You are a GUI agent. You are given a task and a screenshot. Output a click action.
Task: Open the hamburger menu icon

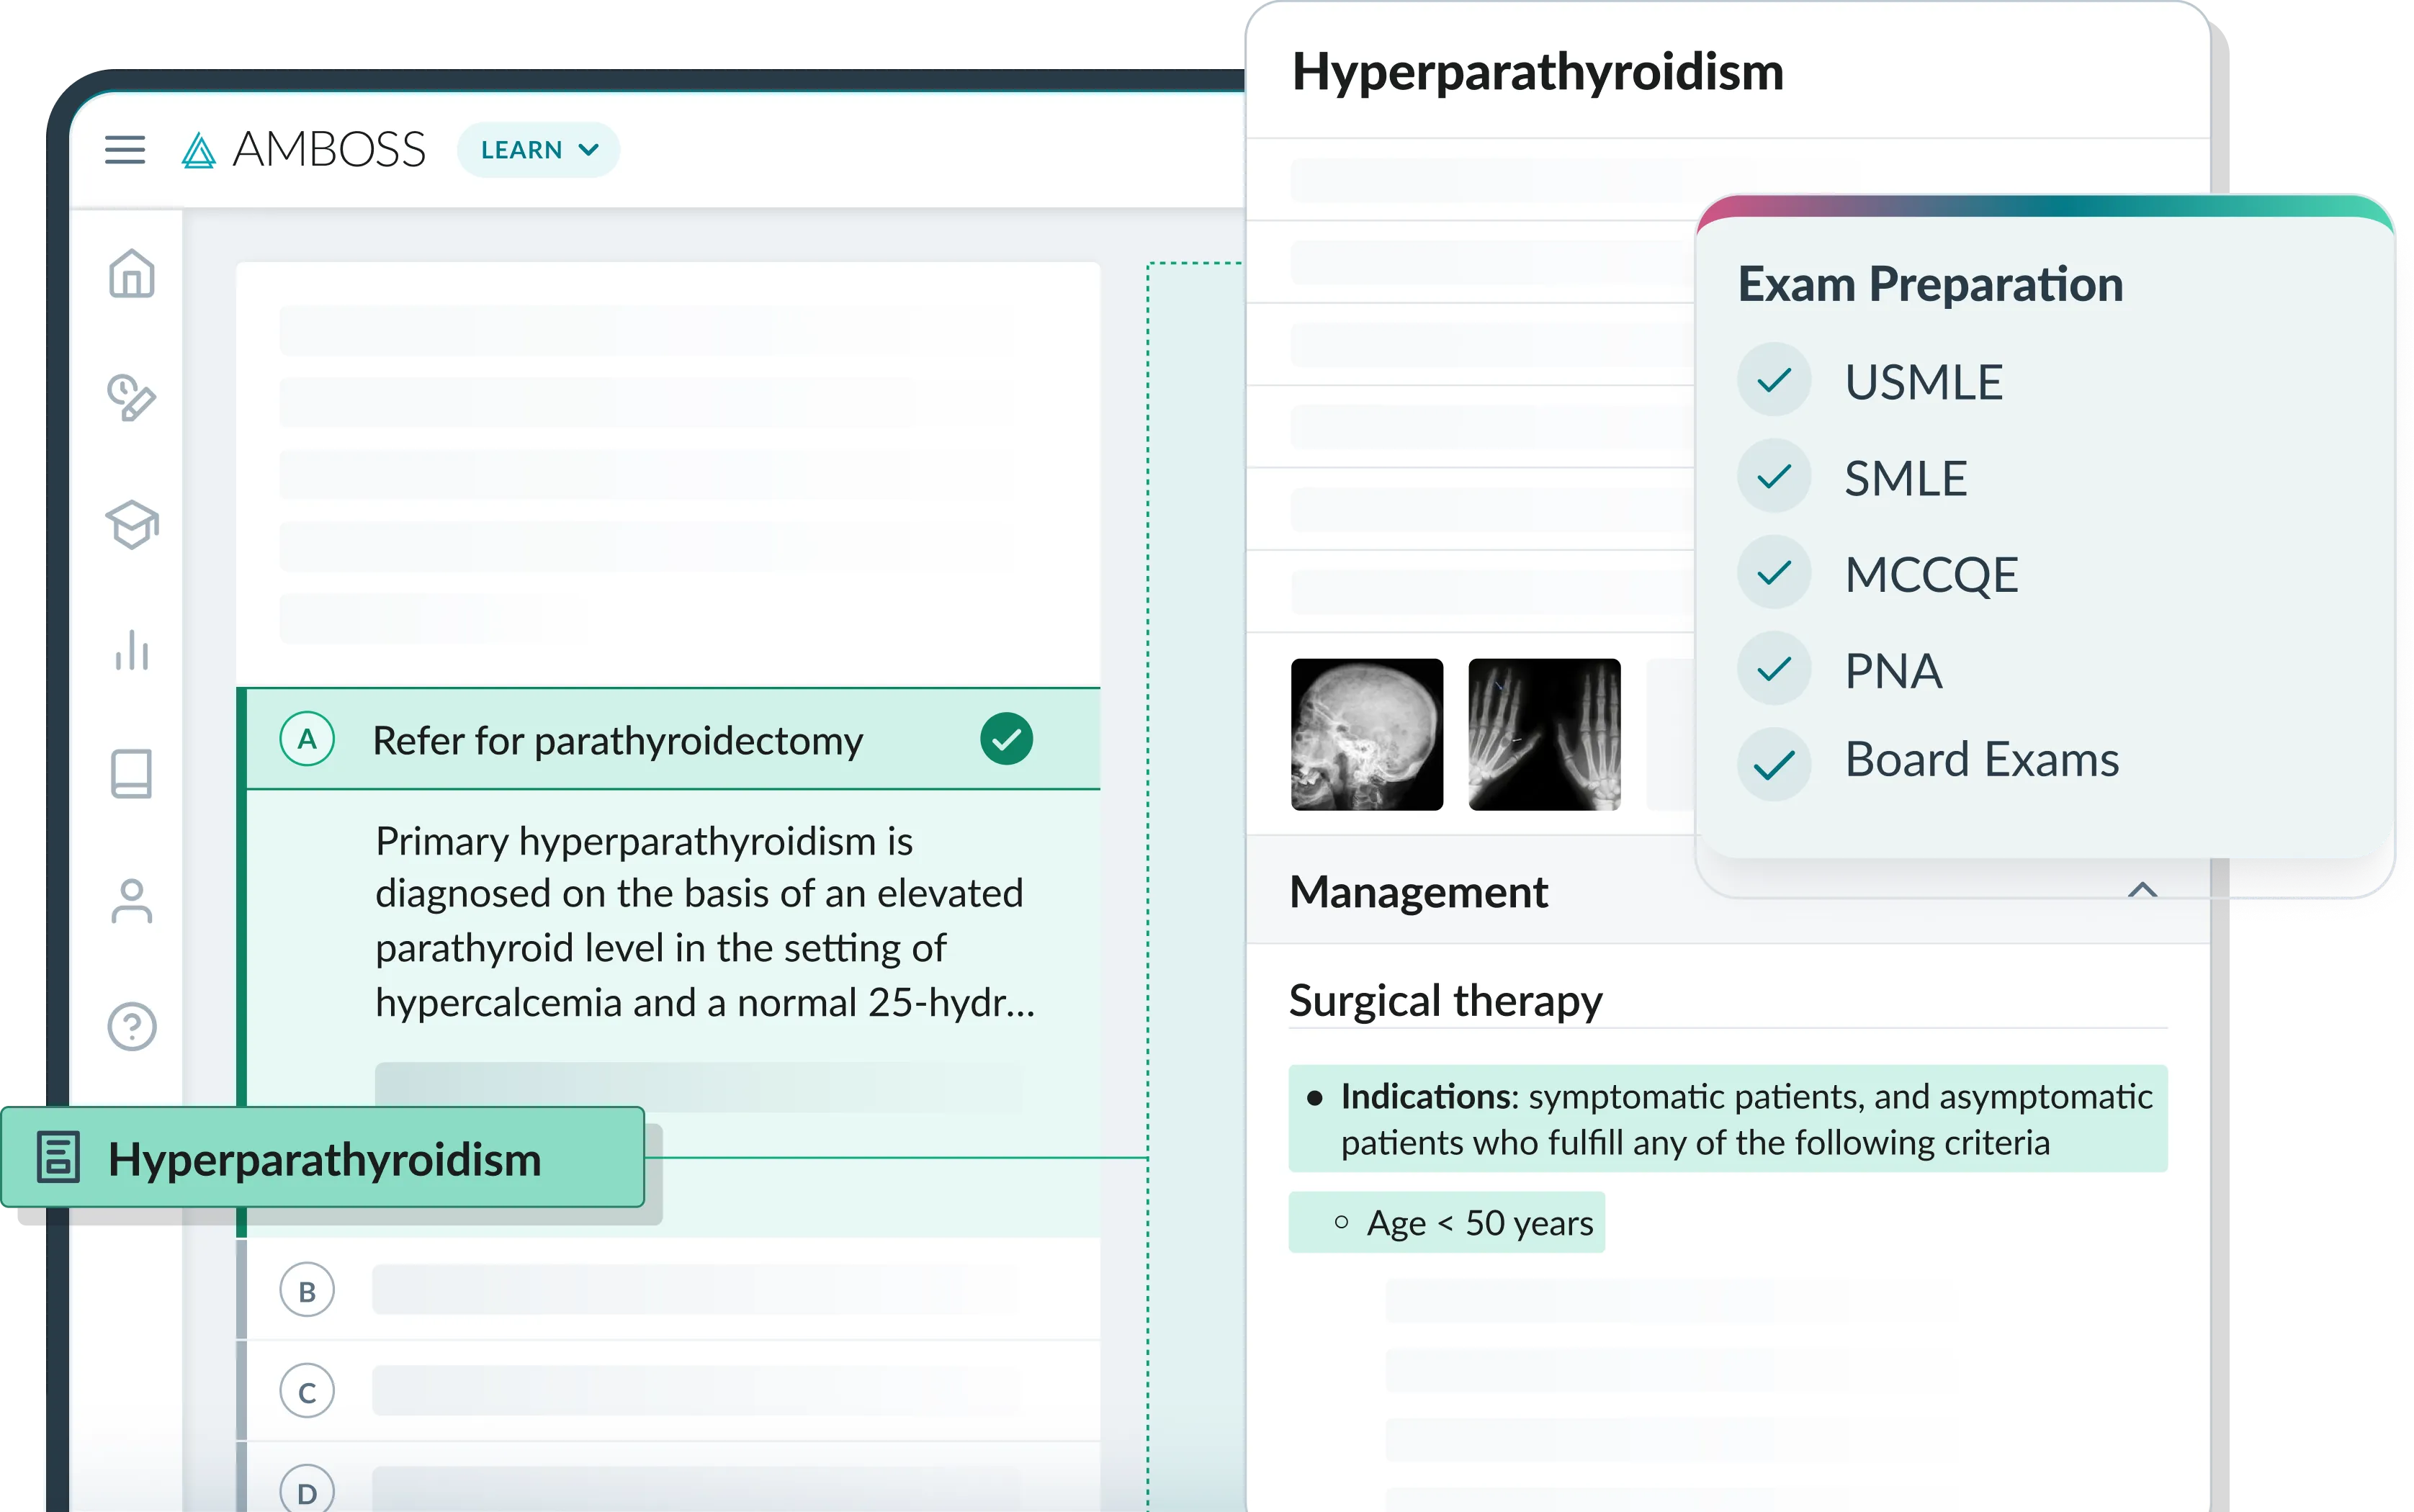click(125, 150)
